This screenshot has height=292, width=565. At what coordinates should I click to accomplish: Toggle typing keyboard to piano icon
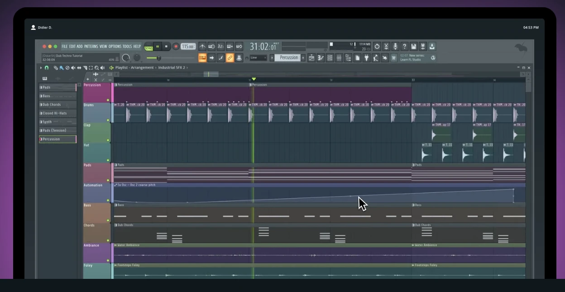(x=202, y=57)
